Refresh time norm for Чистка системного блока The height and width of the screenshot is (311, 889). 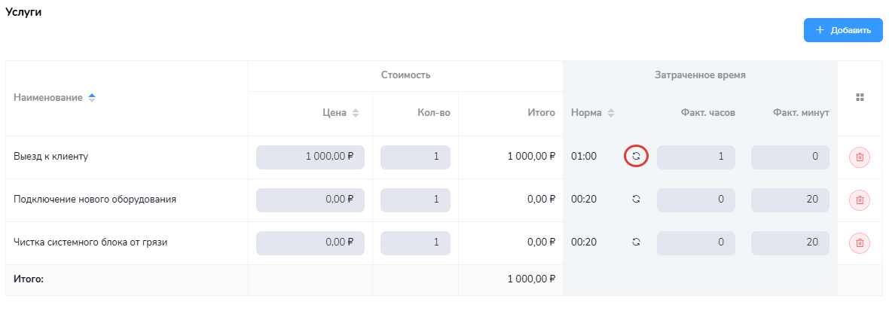[x=636, y=242]
